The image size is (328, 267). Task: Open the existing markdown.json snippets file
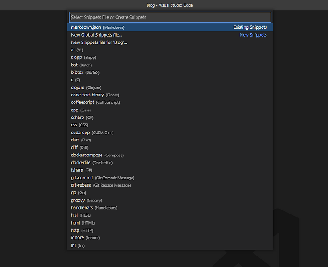pos(98,27)
